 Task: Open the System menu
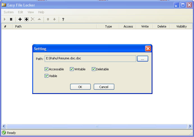[8, 12]
